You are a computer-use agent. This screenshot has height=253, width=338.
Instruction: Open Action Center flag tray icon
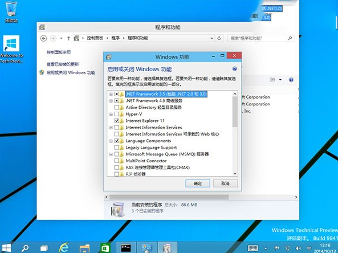(277, 248)
